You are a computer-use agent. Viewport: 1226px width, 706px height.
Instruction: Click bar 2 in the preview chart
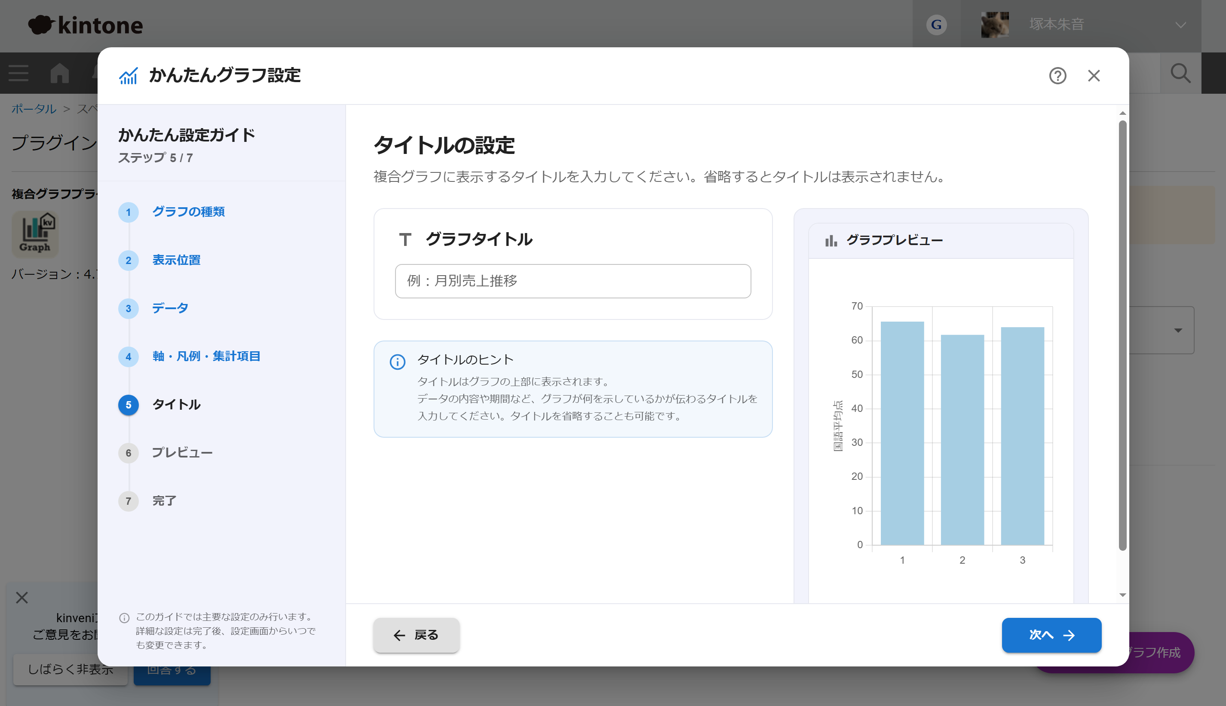[x=962, y=440]
